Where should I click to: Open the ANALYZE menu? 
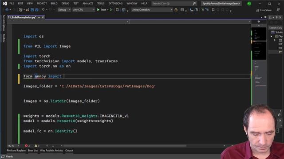(x=88, y=4)
